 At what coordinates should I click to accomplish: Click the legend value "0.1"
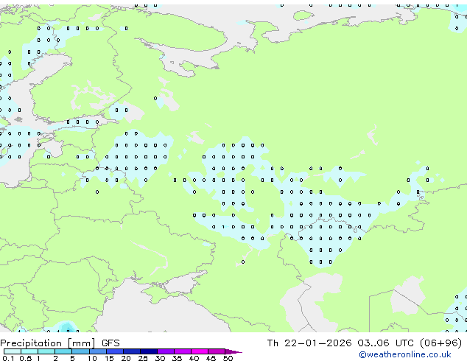coord(8,358)
